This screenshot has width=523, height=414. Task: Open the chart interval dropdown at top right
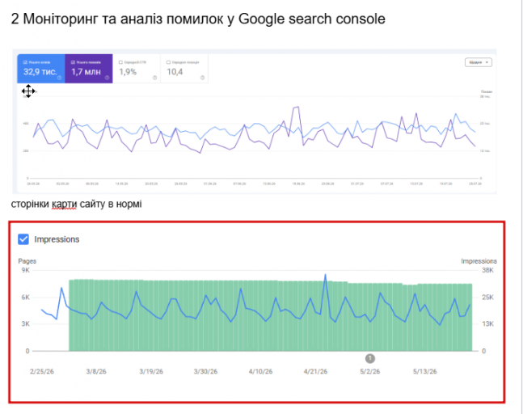pyautogui.click(x=479, y=62)
